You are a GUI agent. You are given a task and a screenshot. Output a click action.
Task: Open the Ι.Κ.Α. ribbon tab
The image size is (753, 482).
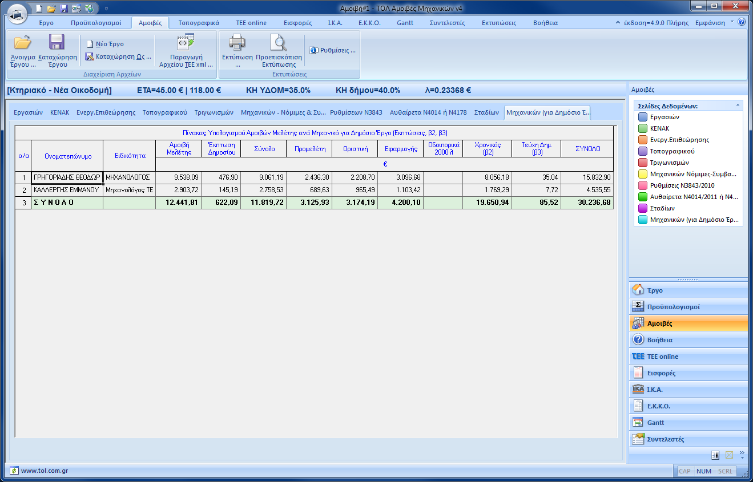tap(335, 23)
